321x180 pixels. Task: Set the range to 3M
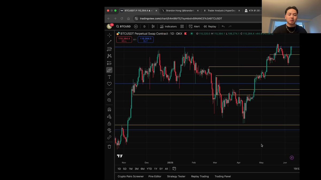tap(136, 169)
